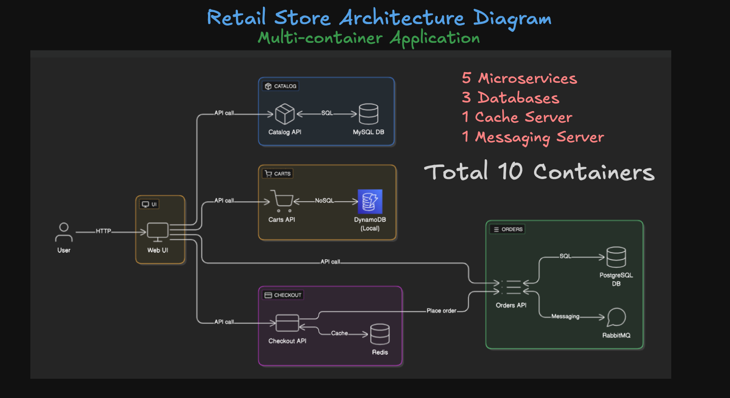The image size is (730, 398).
Task: Click the UI badge on Web UI box
Action: (x=149, y=204)
